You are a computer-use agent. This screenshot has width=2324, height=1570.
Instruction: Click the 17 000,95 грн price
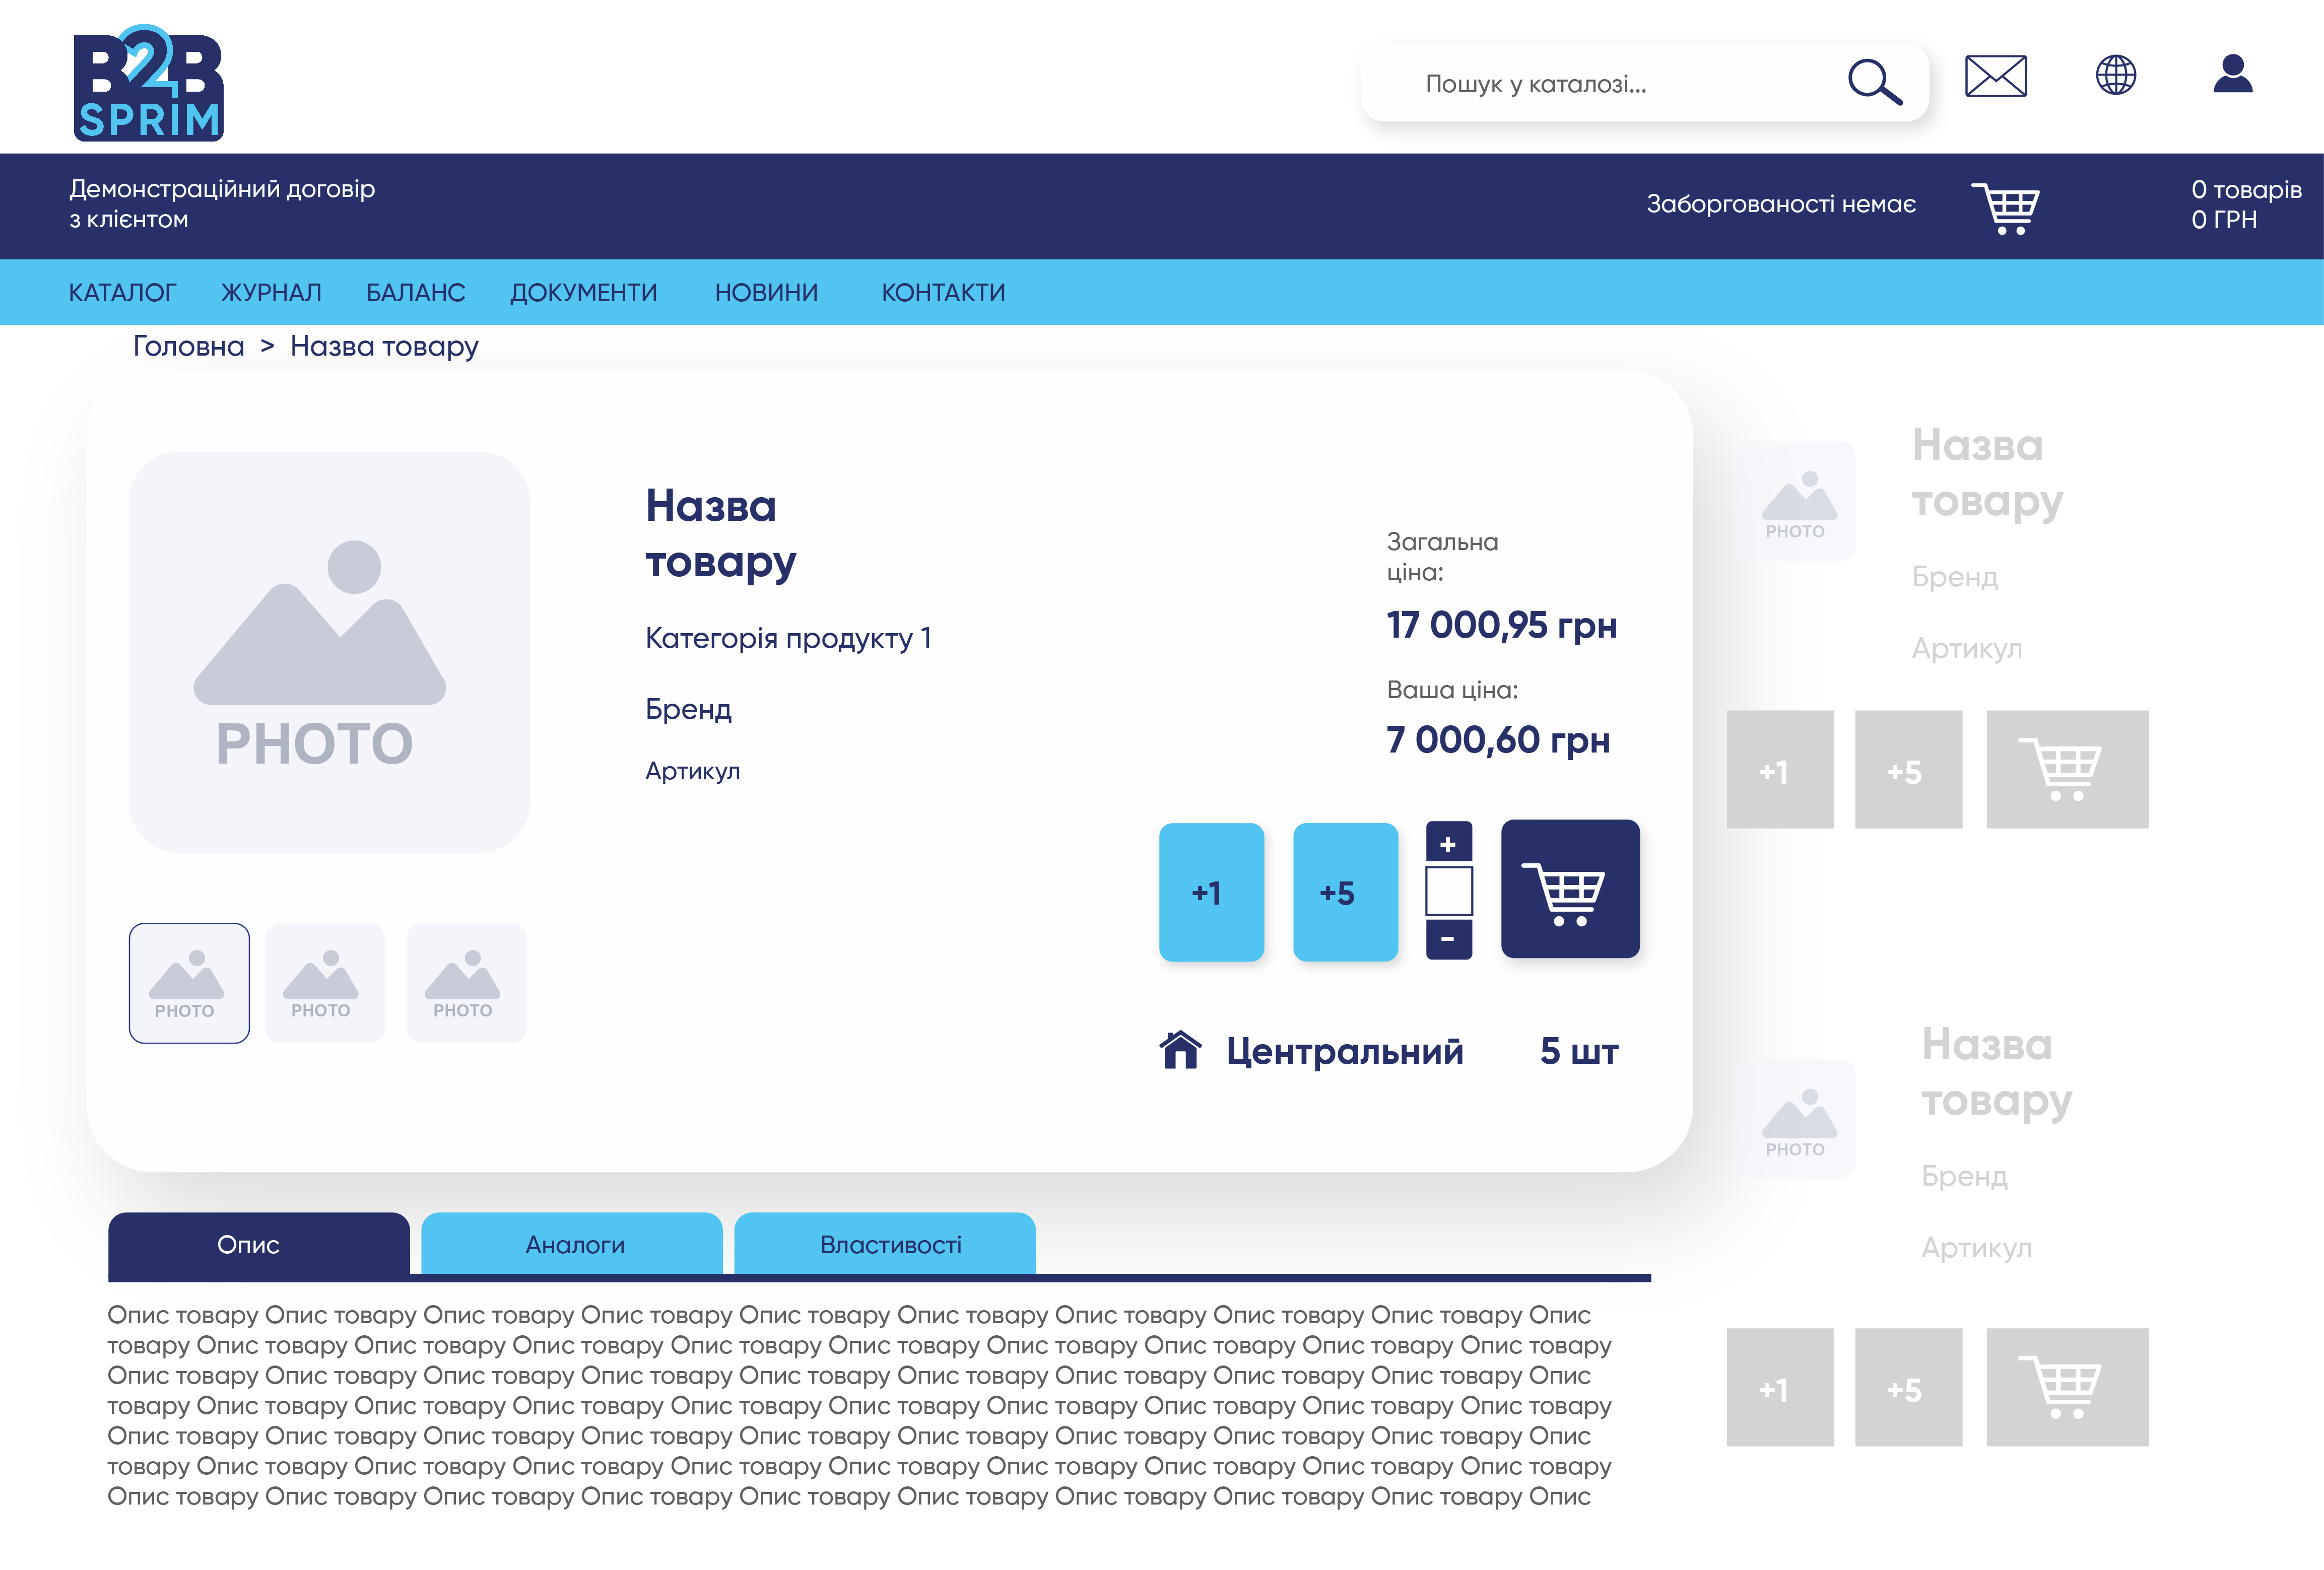click(x=1501, y=625)
